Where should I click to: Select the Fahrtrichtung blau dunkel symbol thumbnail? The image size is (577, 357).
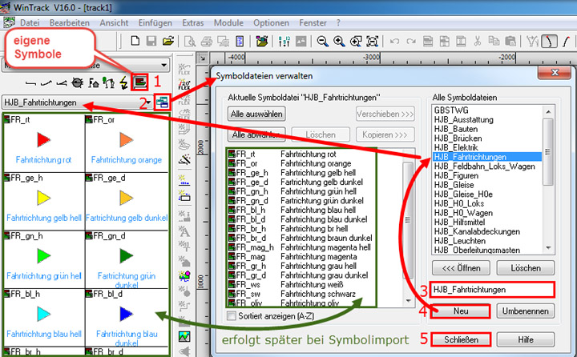127,317
